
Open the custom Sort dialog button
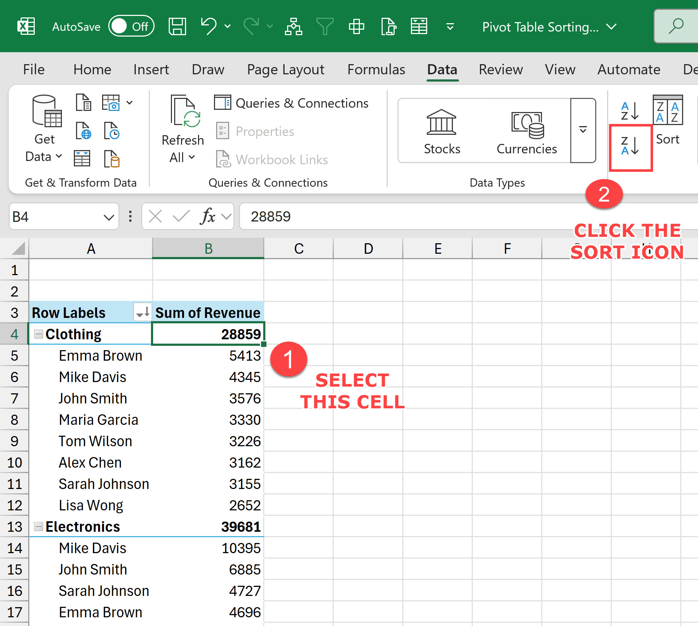(668, 120)
